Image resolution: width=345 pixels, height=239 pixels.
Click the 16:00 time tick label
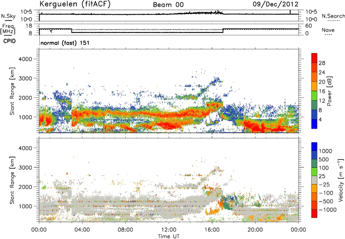[212, 230]
